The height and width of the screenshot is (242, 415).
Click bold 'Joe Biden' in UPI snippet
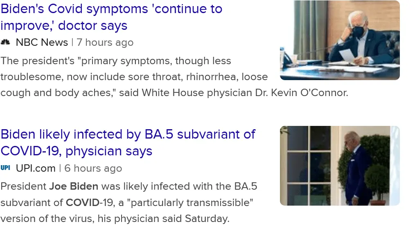tap(74, 186)
